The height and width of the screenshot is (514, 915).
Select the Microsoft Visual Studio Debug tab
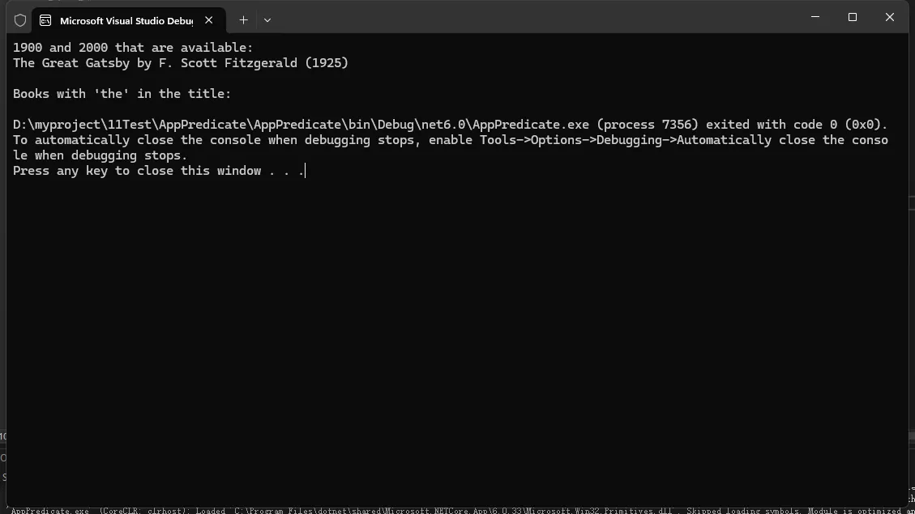click(x=126, y=20)
